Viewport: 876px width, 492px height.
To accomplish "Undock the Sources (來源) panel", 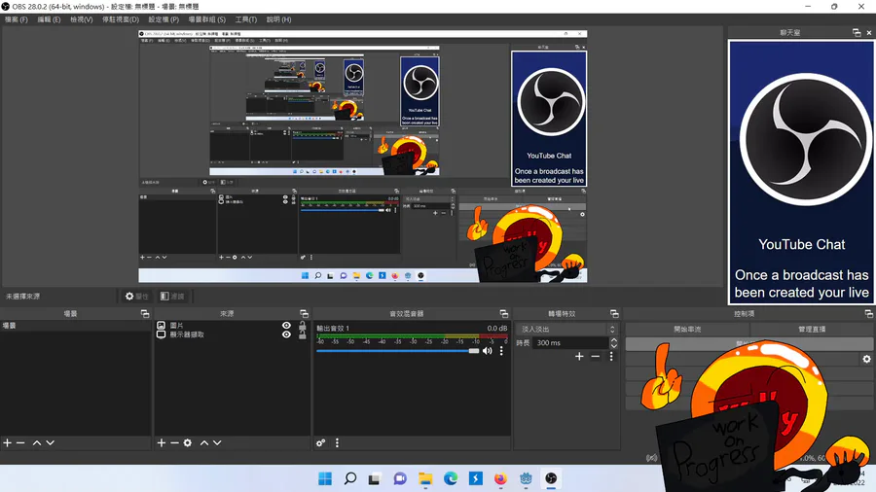I will pos(304,314).
